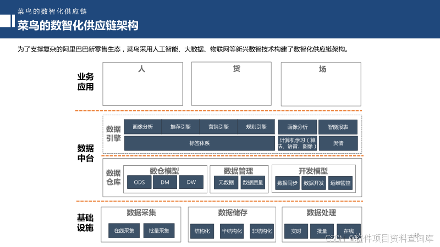Click the "画像分析" block beside "智能报表"
Screen dimensions: 440x247
point(298,127)
